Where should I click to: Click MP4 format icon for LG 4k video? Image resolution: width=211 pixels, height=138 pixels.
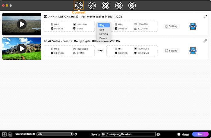coord(193,51)
